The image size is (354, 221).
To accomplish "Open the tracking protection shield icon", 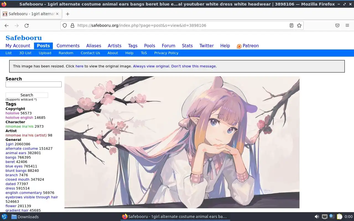I will [x=65, y=25].
